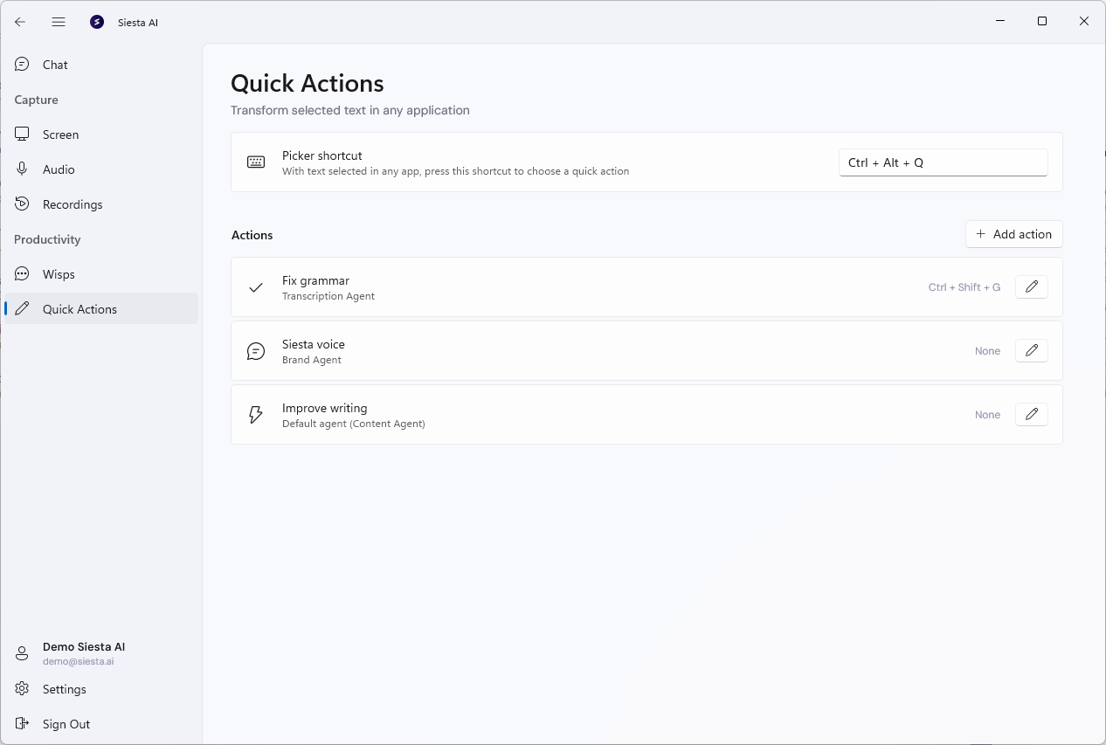Click the None shortcut of Improve writing

click(x=988, y=415)
